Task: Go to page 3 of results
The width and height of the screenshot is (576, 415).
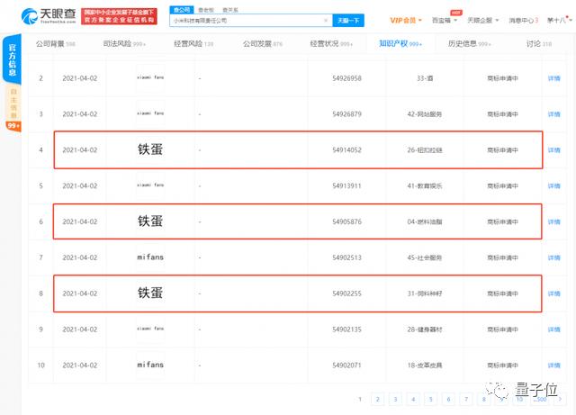Action: click(x=395, y=399)
